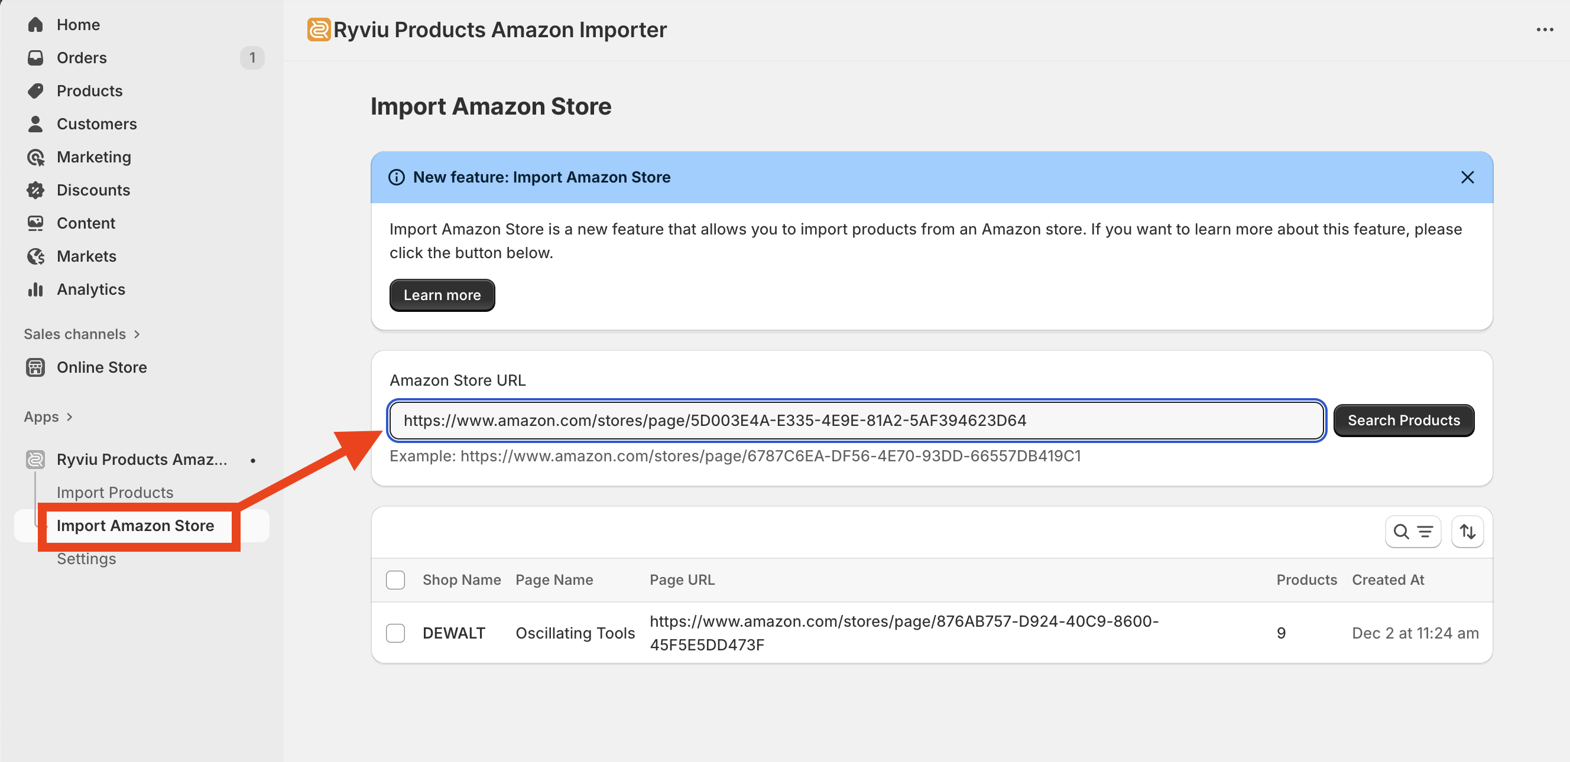The height and width of the screenshot is (762, 1570).
Task: Click the Marketing target icon
Action: pyautogui.click(x=35, y=157)
